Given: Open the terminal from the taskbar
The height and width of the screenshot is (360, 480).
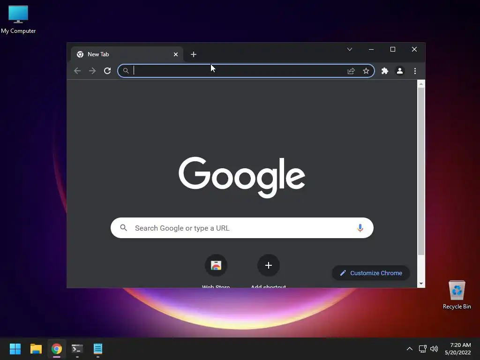Looking at the screenshot, I should [x=77, y=349].
